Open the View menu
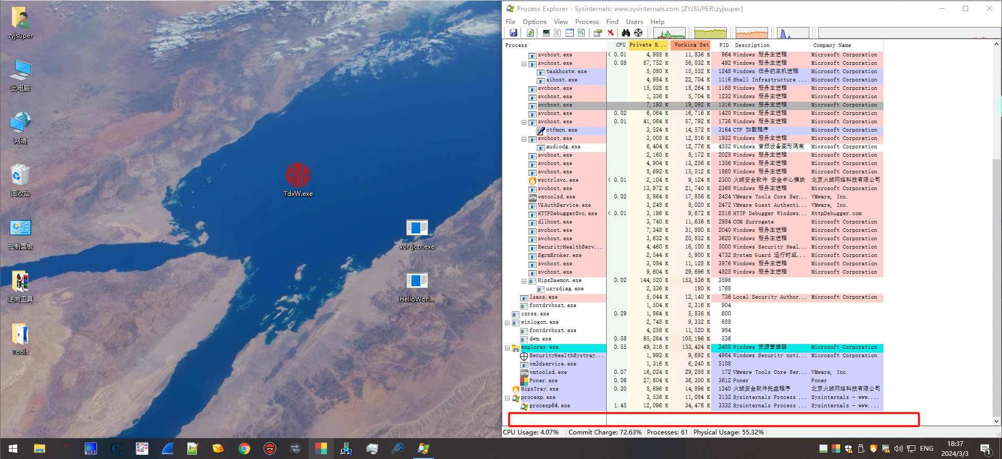Screen dimensions: 1002x459 (x=561, y=21)
